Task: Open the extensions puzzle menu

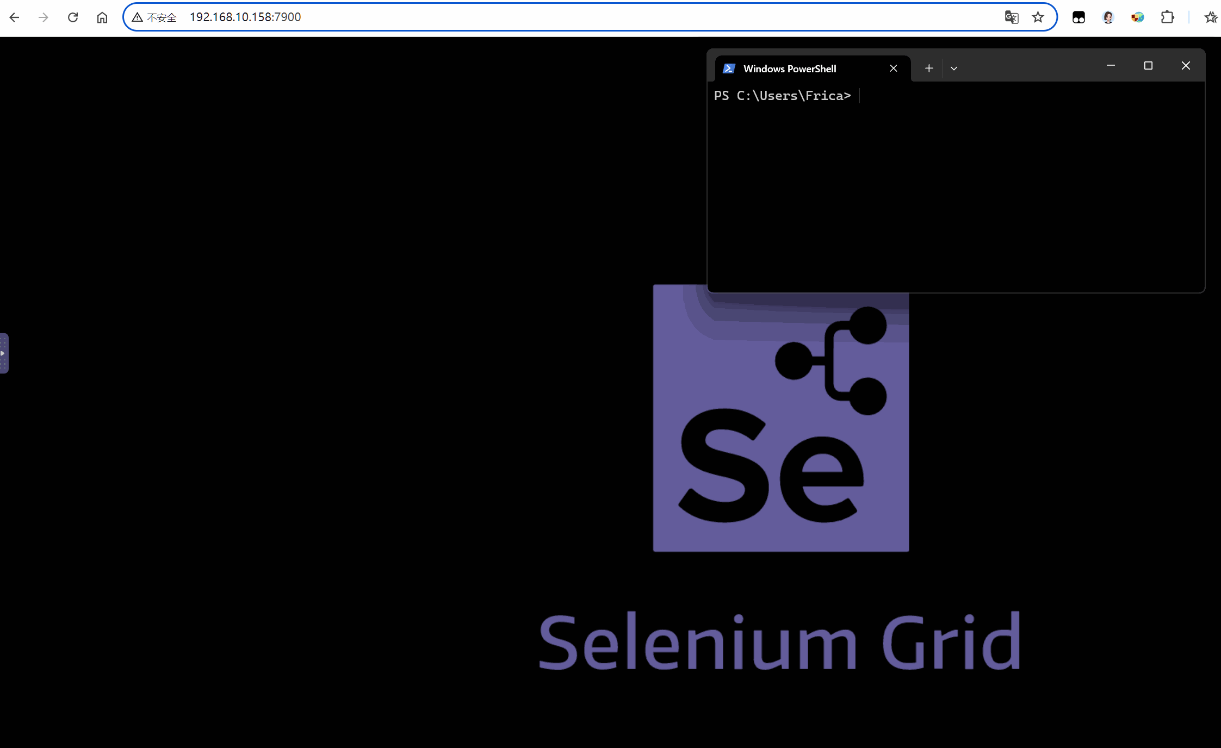Action: [x=1167, y=17]
